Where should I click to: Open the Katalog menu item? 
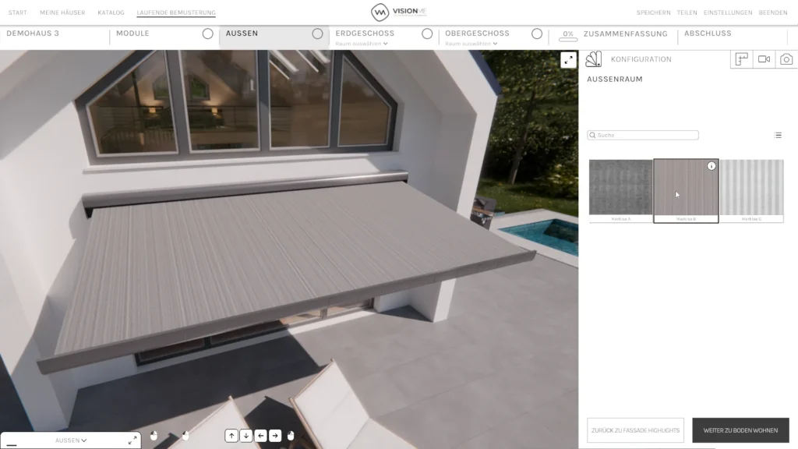(111, 12)
